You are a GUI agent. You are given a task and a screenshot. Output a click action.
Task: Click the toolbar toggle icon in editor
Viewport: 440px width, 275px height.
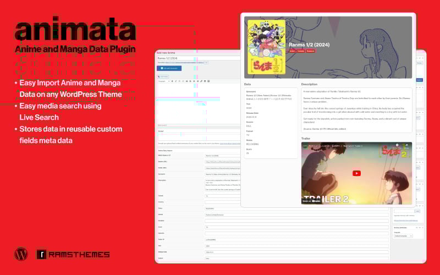[208, 81]
